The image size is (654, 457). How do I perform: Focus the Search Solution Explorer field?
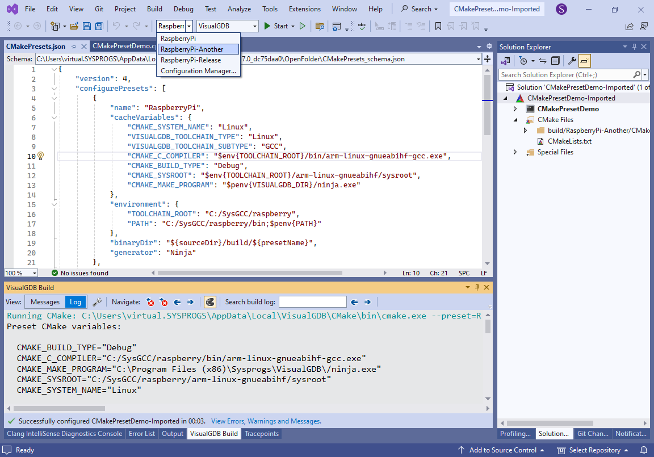pyautogui.click(x=567, y=74)
